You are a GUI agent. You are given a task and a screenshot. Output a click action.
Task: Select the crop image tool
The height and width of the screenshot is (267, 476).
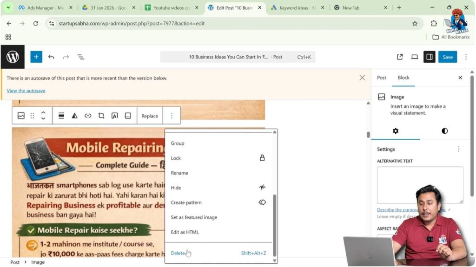click(x=101, y=116)
